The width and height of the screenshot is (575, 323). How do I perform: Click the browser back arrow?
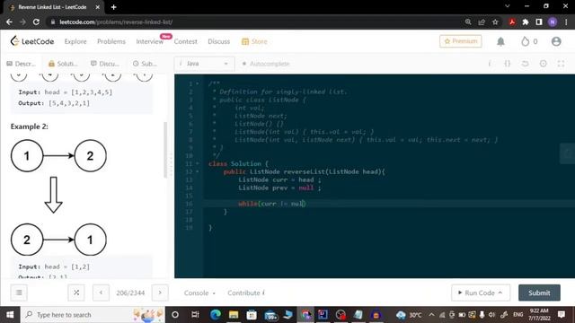coord(9,22)
